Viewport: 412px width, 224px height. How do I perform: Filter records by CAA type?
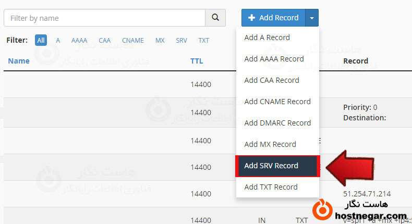(104, 40)
